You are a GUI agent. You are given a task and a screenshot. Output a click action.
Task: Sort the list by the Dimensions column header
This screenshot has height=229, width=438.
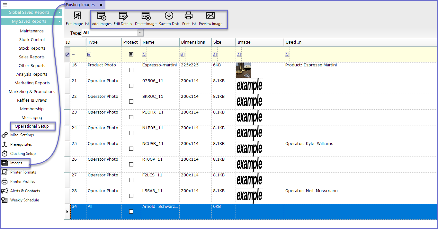coord(193,42)
